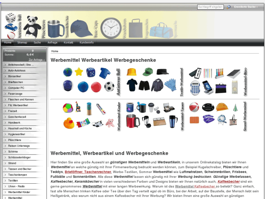Click the white dice antistress image
This screenshot has width=265, height=199.
pos(11,18)
